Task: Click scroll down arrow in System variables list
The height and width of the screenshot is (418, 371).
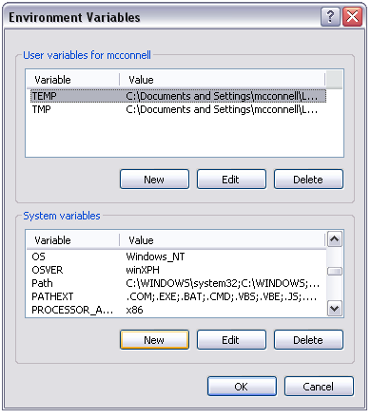Action: (x=335, y=309)
